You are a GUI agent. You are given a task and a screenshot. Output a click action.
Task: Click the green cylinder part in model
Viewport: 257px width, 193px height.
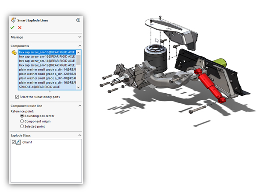(x=221, y=63)
